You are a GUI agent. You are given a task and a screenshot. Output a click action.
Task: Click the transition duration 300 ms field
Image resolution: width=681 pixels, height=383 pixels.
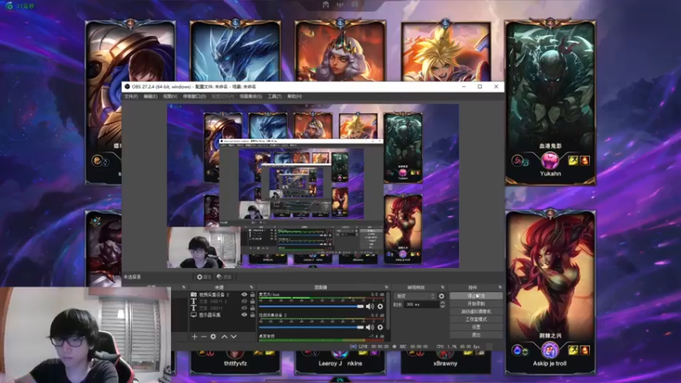pyautogui.click(x=421, y=305)
